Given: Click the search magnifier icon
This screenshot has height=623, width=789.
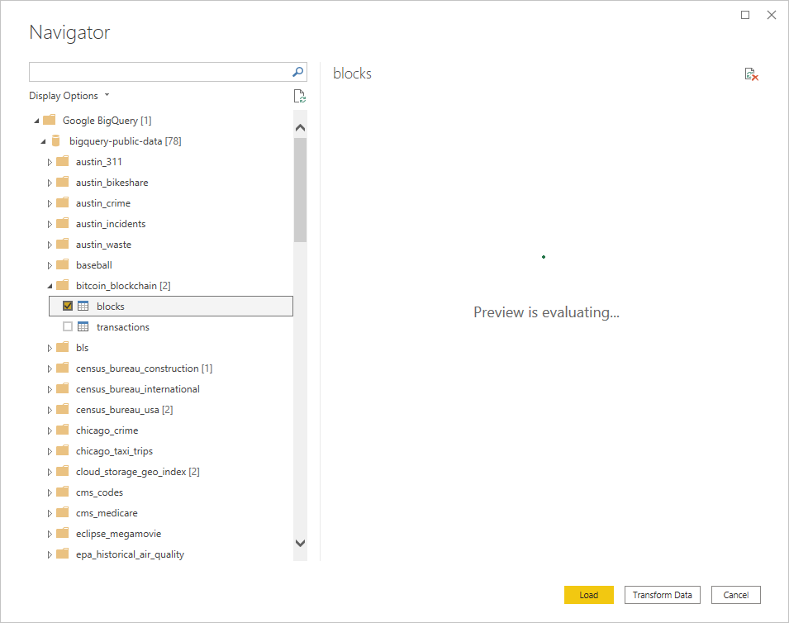Looking at the screenshot, I should pos(297,72).
